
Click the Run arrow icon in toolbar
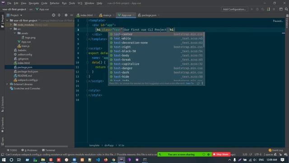(x=252, y=9)
